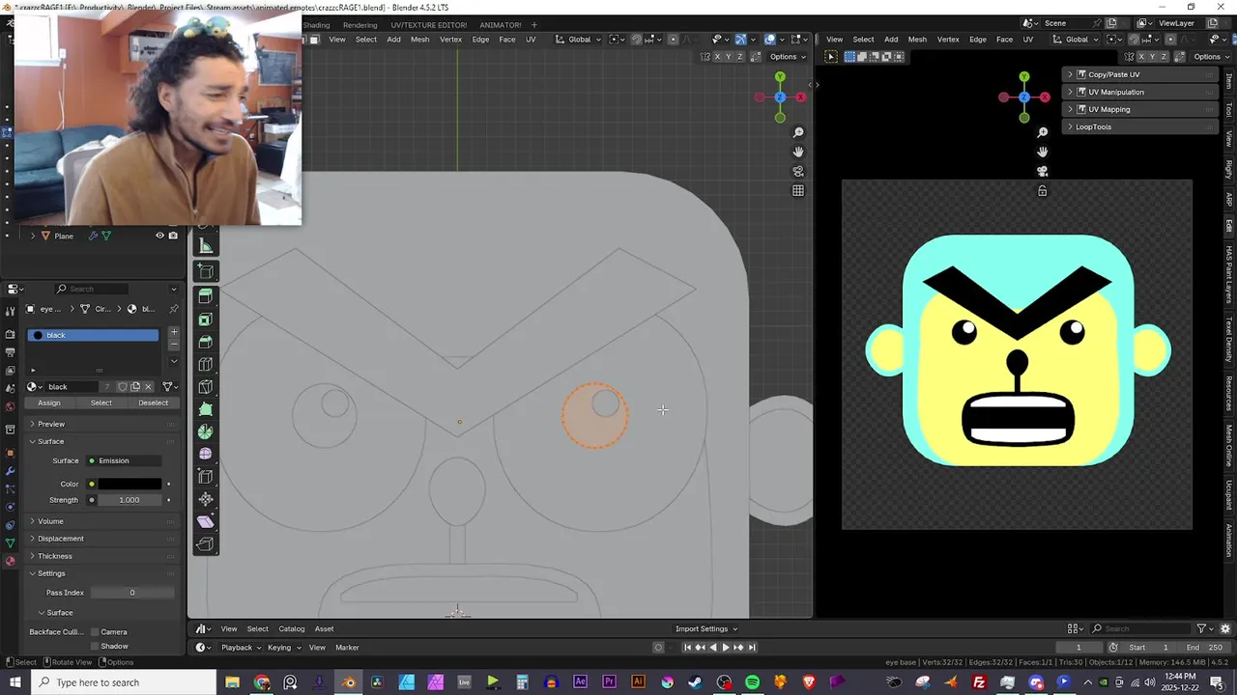This screenshot has height=695, width=1237.
Task: Select the Measure tool
Action: click(x=205, y=246)
